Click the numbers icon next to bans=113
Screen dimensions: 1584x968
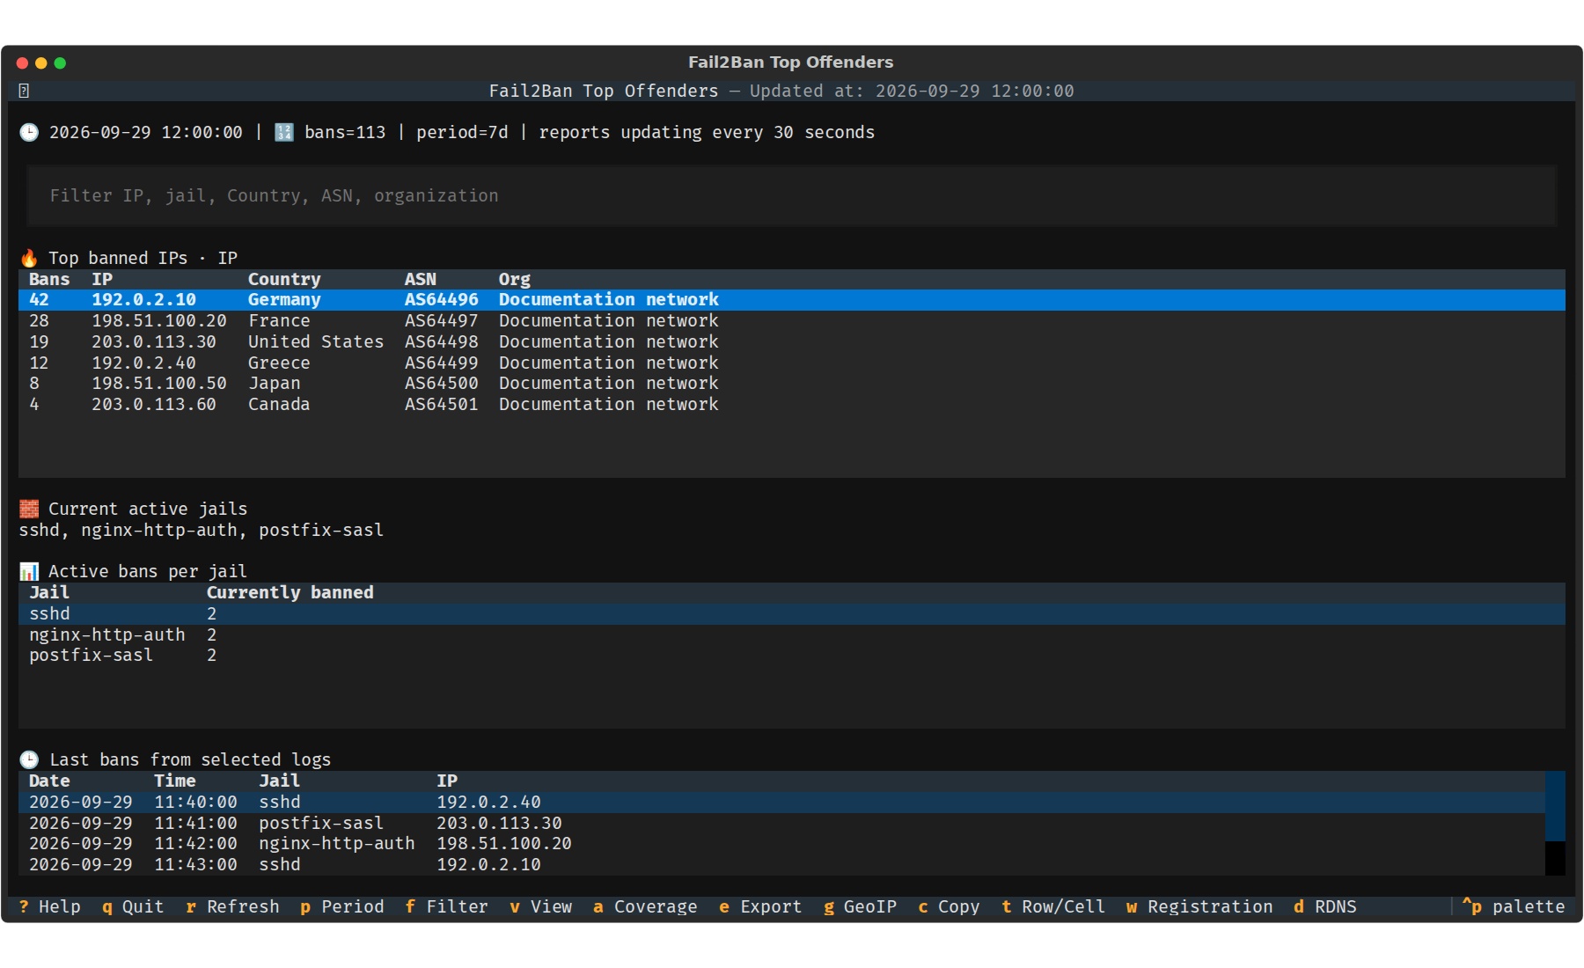pyautogui.click(x=284, y=132)
